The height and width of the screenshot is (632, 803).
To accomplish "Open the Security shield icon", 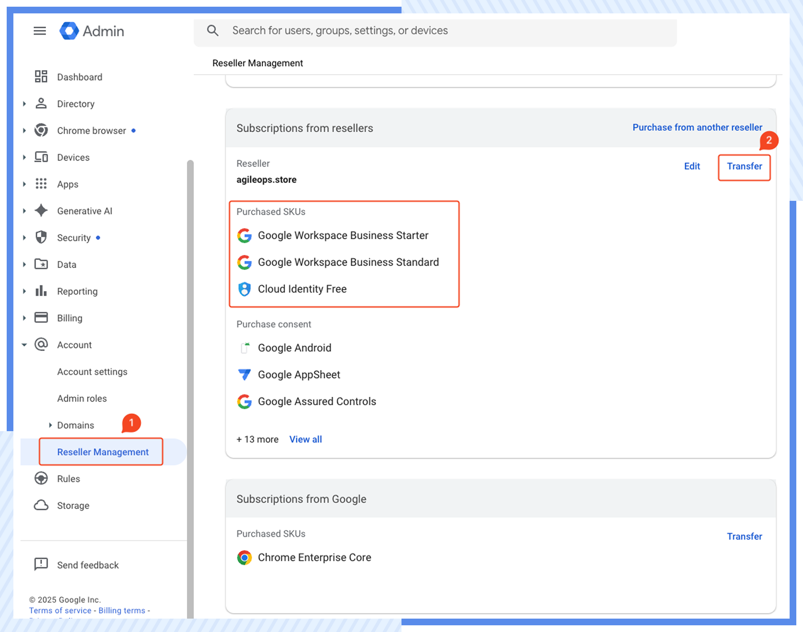I will pyautogui.click(x=41, y=237).
